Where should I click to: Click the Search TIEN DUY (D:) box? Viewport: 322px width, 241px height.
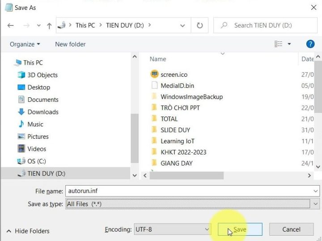(x=265, y=25)
